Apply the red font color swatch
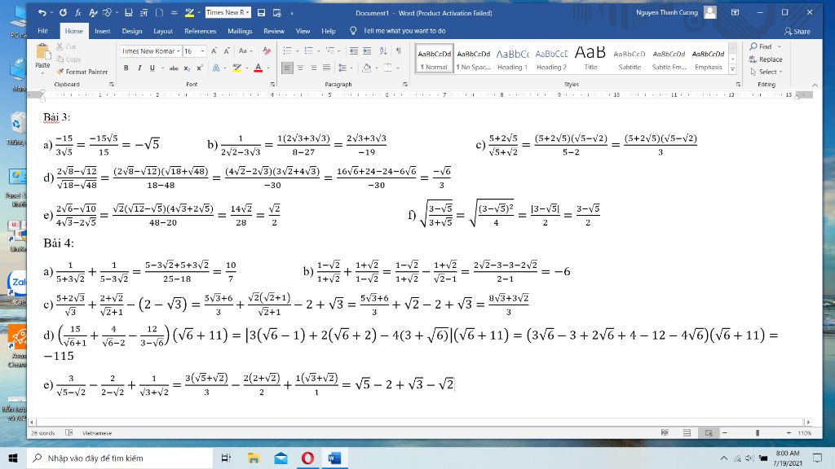This screenshot has height=469, width=835. coord(258,68)
